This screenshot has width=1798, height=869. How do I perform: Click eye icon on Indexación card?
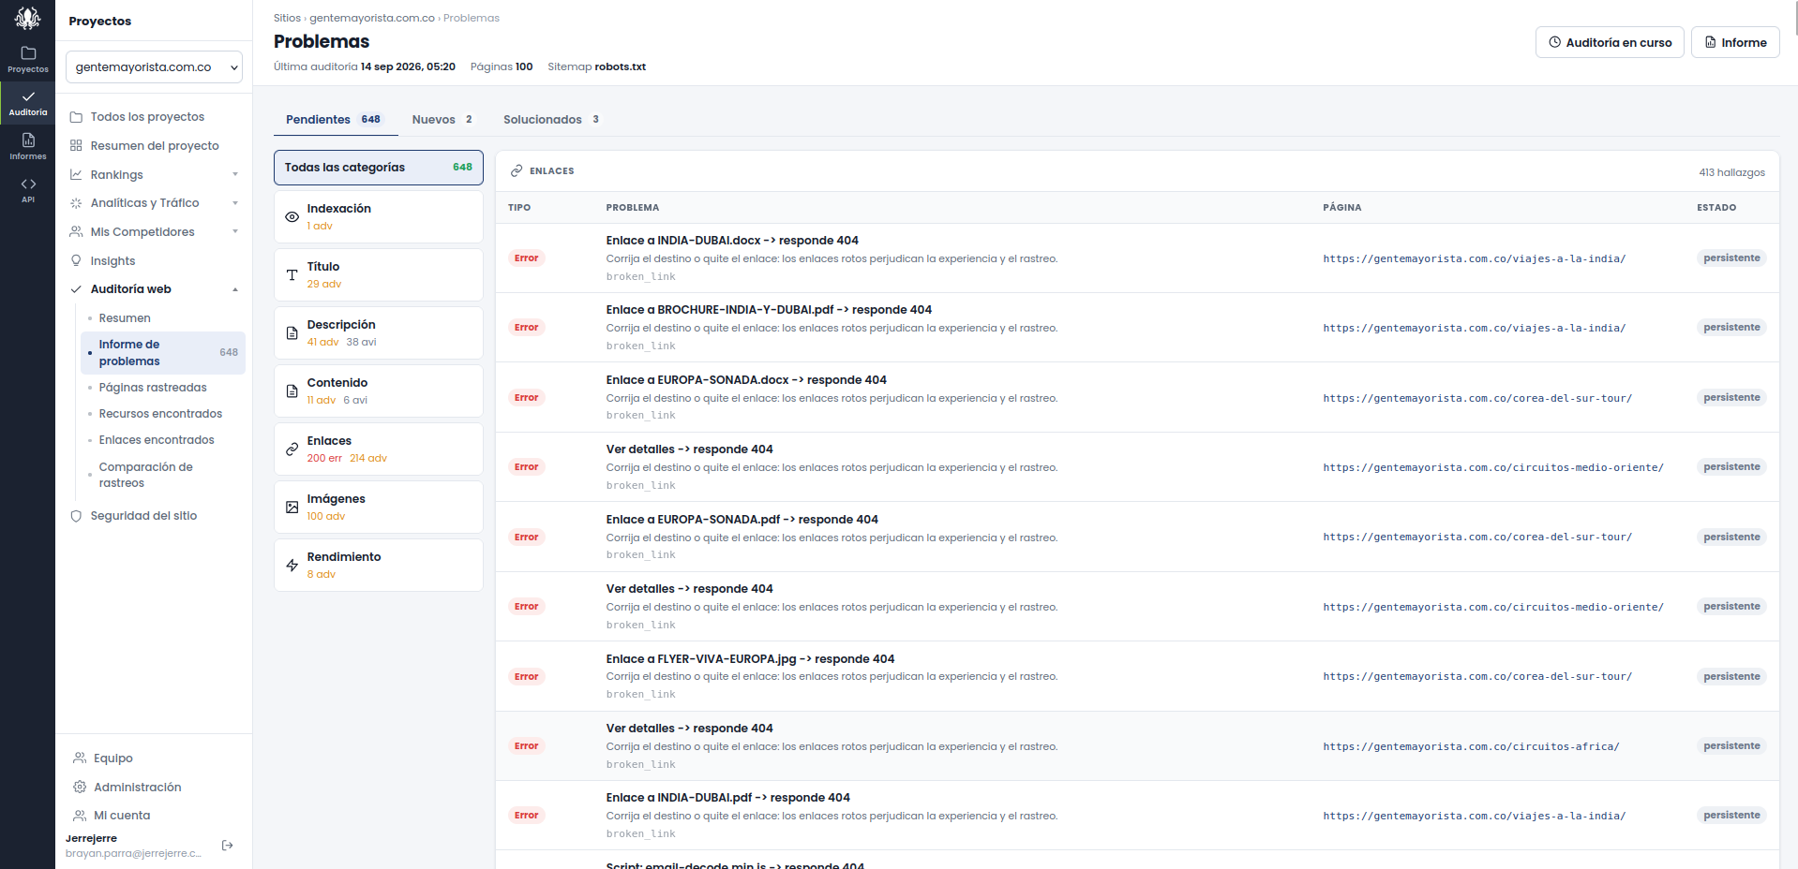coord(292,217)
